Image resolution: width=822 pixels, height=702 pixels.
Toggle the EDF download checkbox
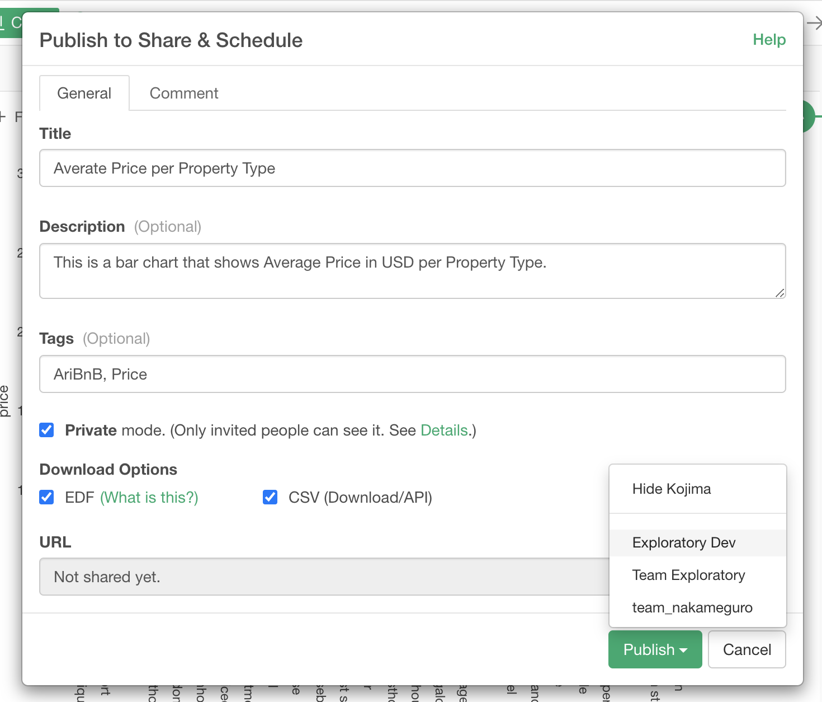47,497
